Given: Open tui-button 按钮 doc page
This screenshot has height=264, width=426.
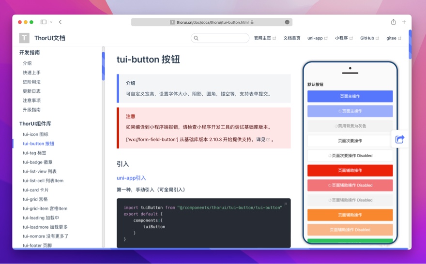Looking at the screenshot, I should point(38,144).
